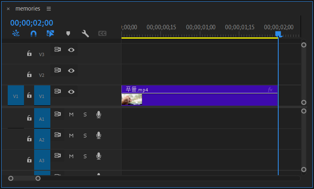Screen dimensions: 314x189
Task: Toggle Snap in Timeline magnet icon
Action: point(33,33)
